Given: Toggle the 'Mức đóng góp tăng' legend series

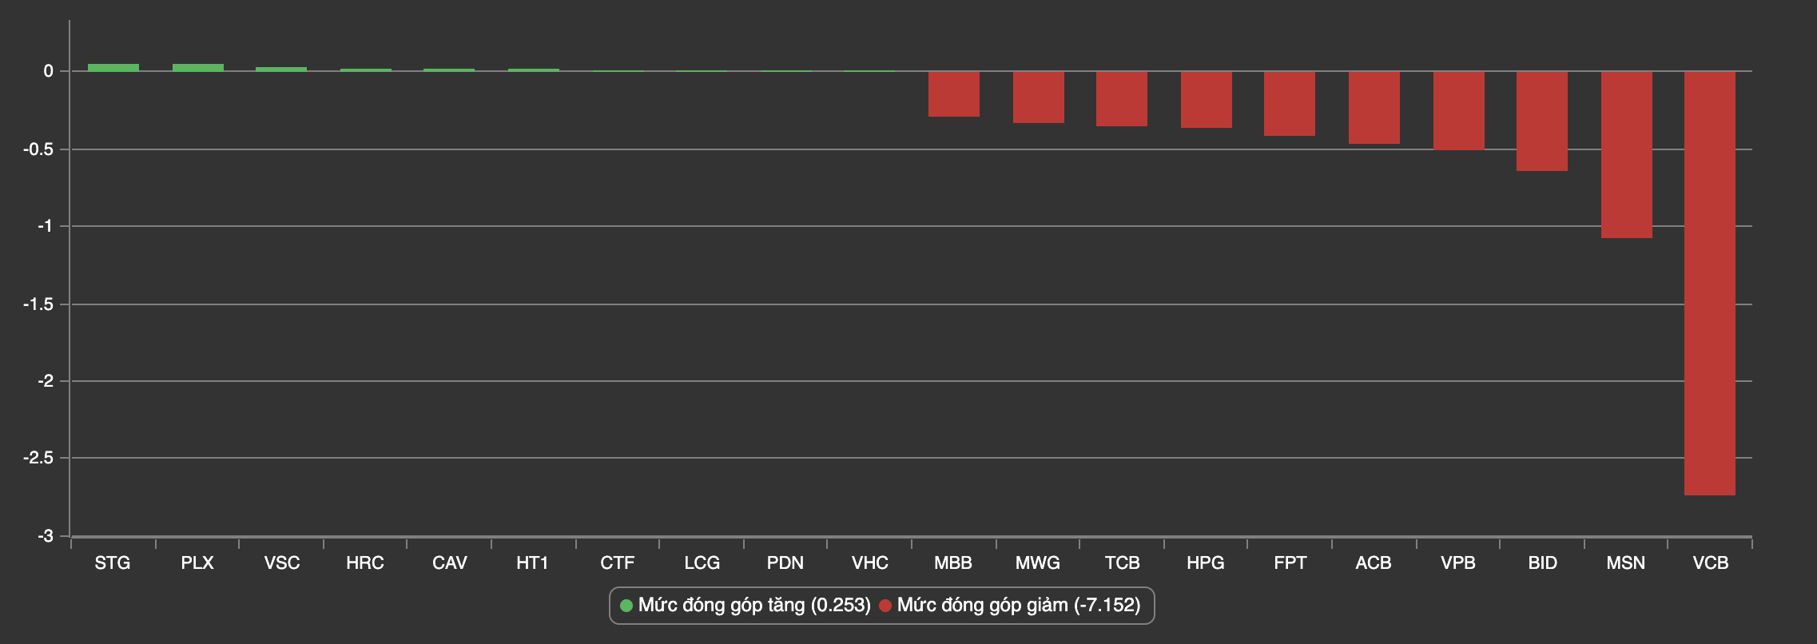Looking at the screenshot, I should click(753, 606).
